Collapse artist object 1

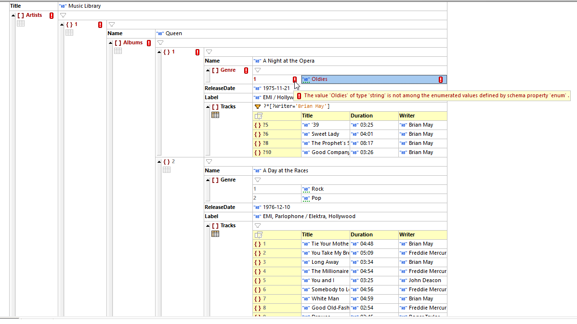coord(62,25)
